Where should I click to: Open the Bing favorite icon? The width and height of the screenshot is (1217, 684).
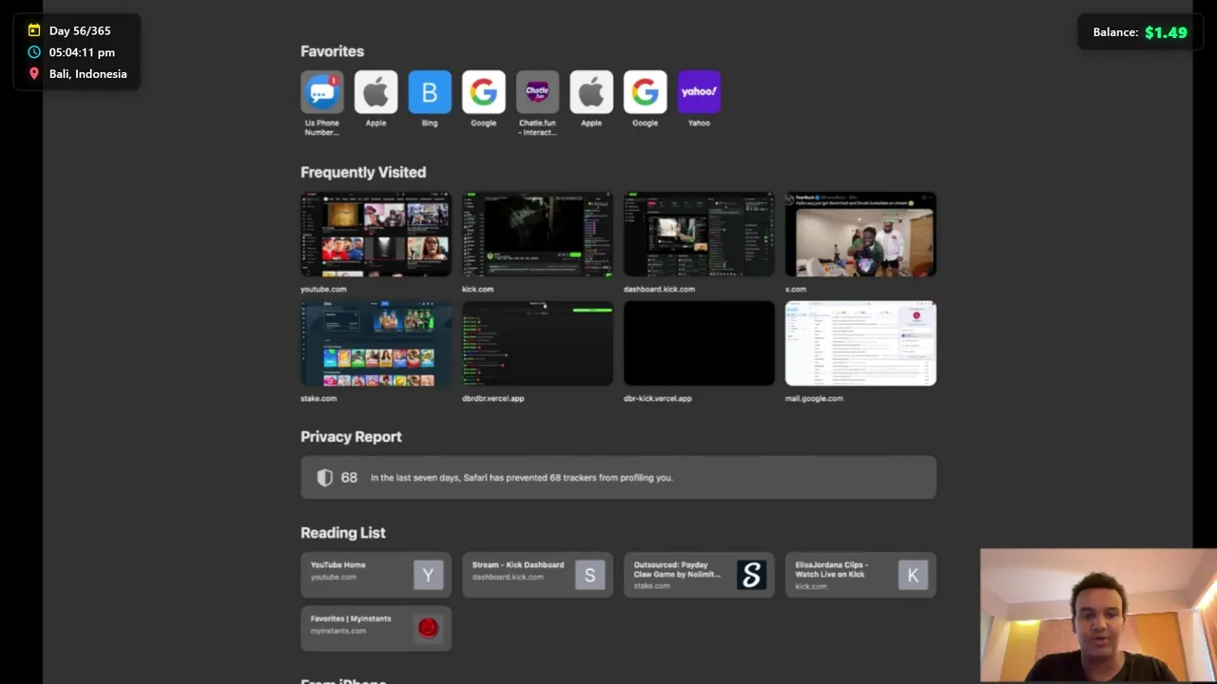430,92
